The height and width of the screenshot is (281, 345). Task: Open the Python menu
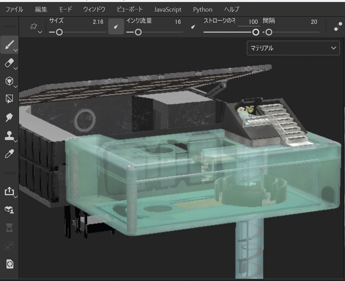click(x=203, y=9)
